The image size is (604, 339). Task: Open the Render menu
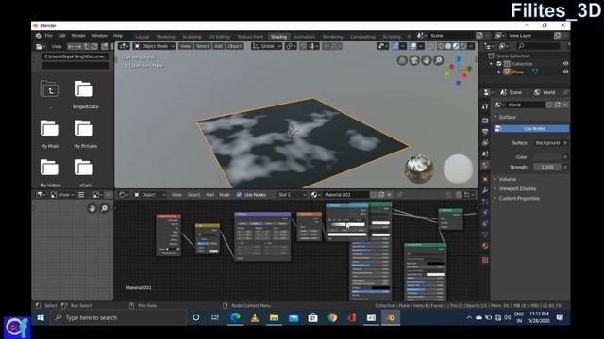click(78, 36)
